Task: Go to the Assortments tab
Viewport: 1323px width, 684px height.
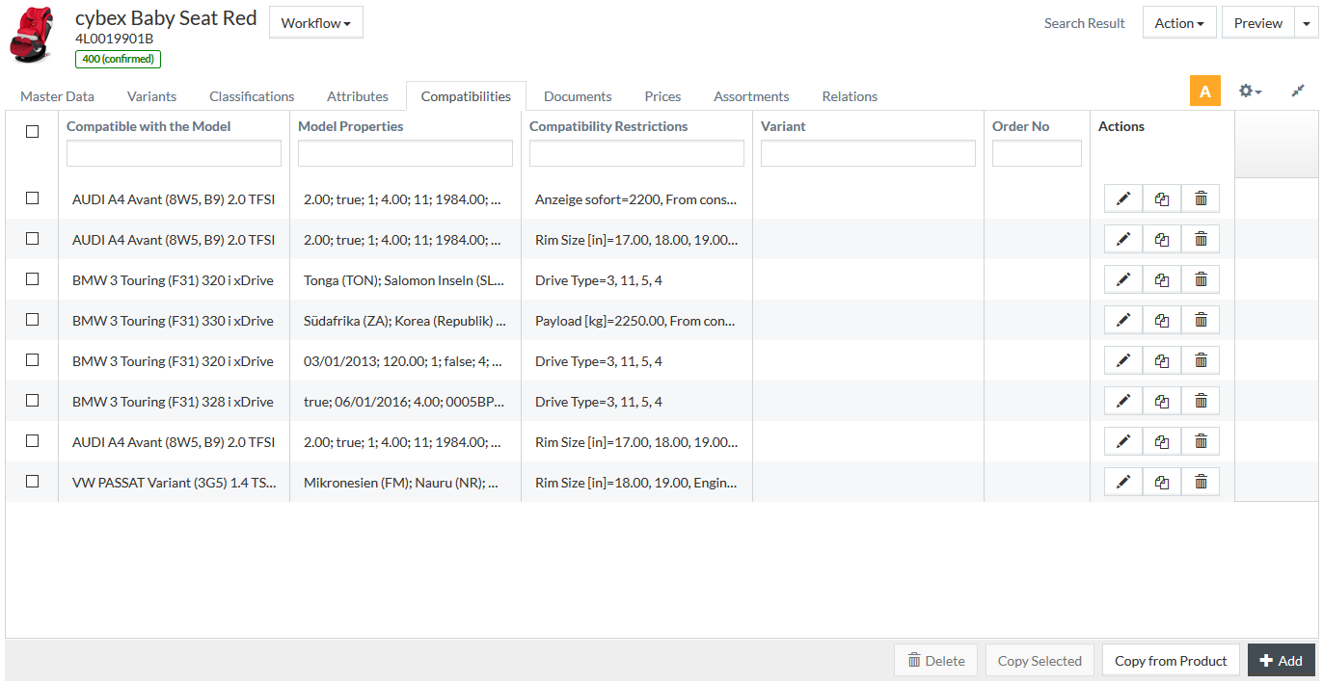Action: (751, 96)
